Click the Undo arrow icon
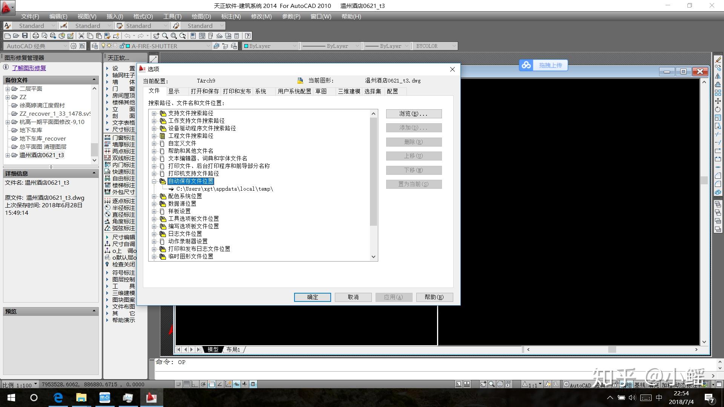The image size is (724, 407). [x=127, y=36]
